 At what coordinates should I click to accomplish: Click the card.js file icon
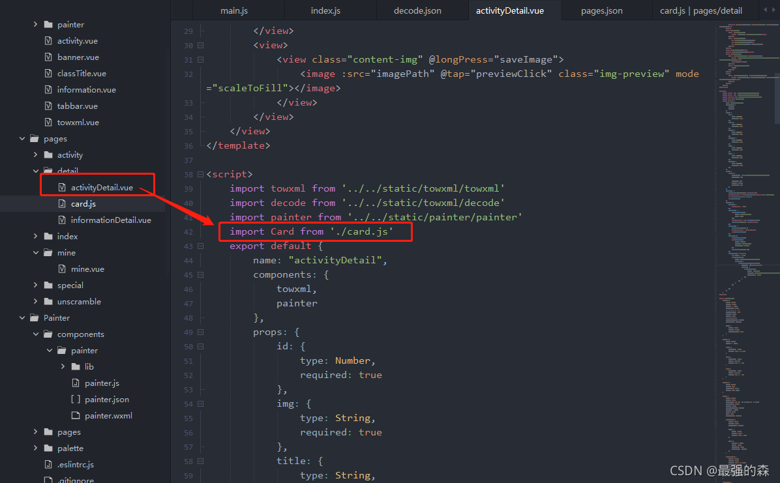point(62,204)
